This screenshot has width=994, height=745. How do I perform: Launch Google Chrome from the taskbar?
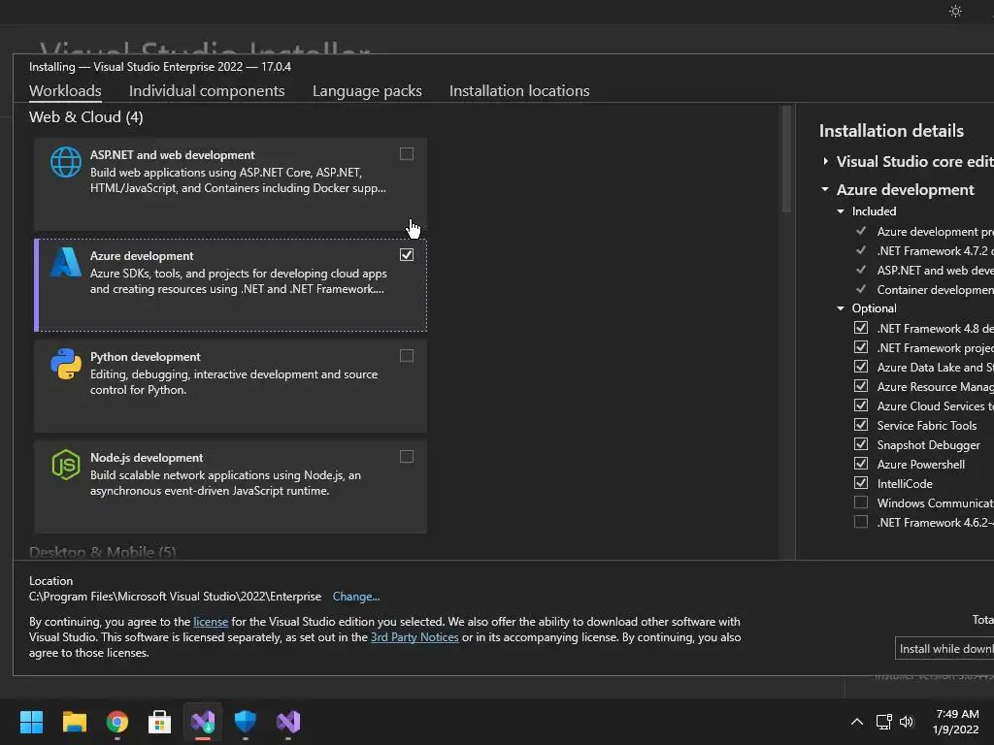(117, 722)
